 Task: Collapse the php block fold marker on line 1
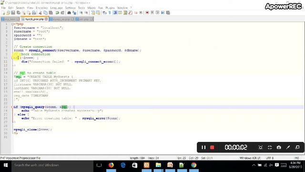12,24
